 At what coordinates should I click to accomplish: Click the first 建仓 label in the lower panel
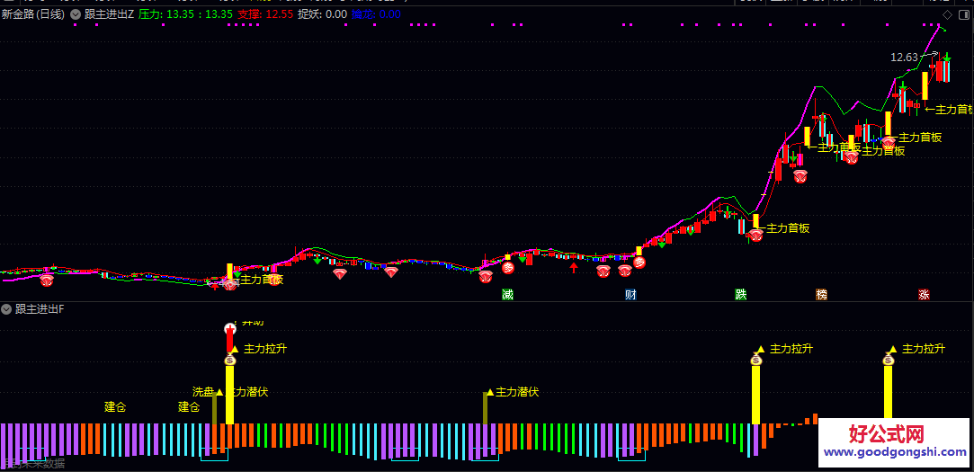pos(115,407)
